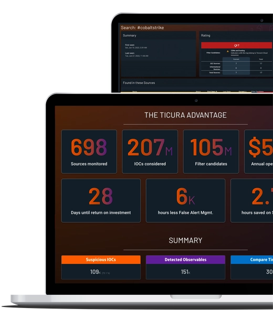Select the 'IOC Sources' row label
Screen dimensions: 273x318
point(215,64)
